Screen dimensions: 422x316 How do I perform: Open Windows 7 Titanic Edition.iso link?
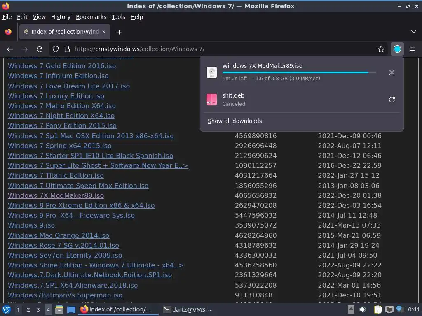[x=56, y=175]
